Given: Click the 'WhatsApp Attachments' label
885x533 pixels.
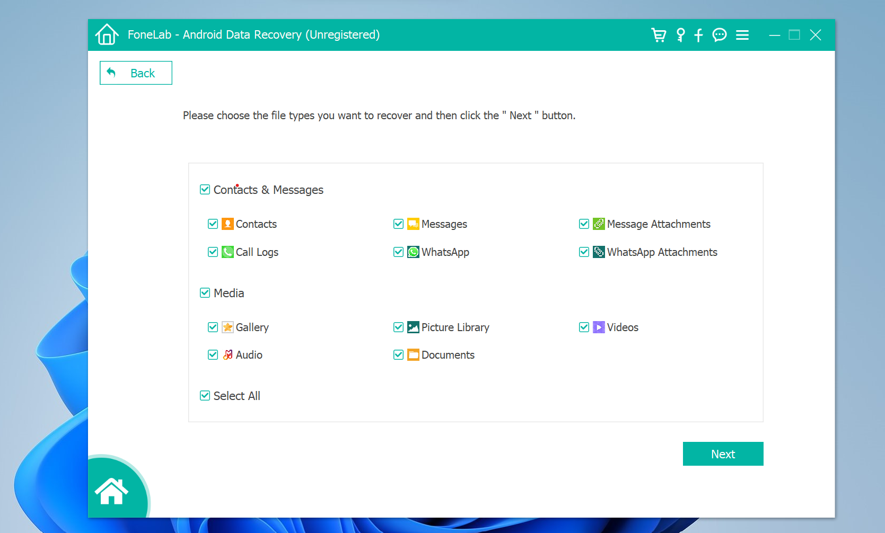Looking at the screenshot, I should (662, 252).
